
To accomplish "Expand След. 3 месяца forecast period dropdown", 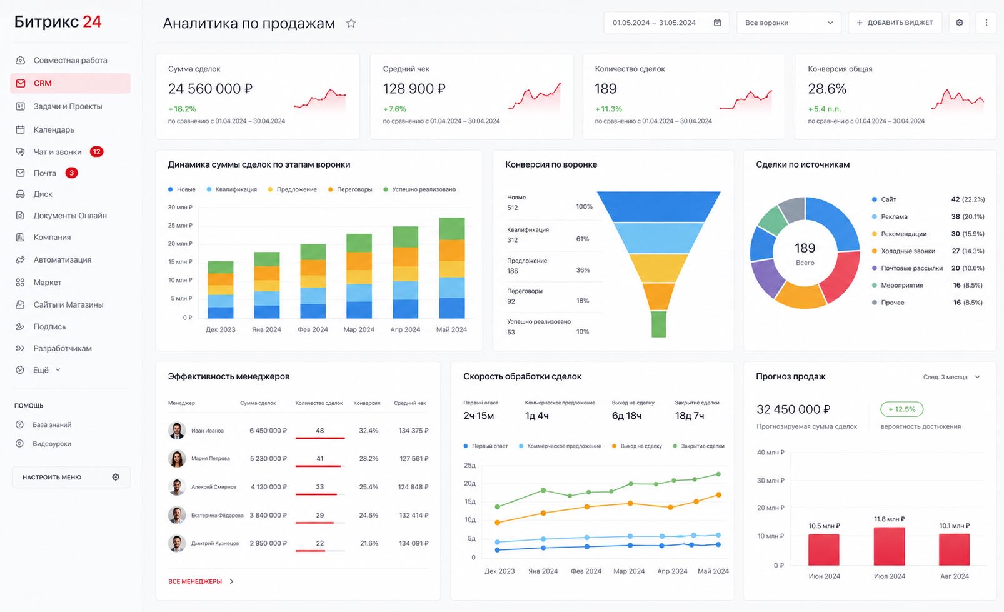I will point(951,377).
